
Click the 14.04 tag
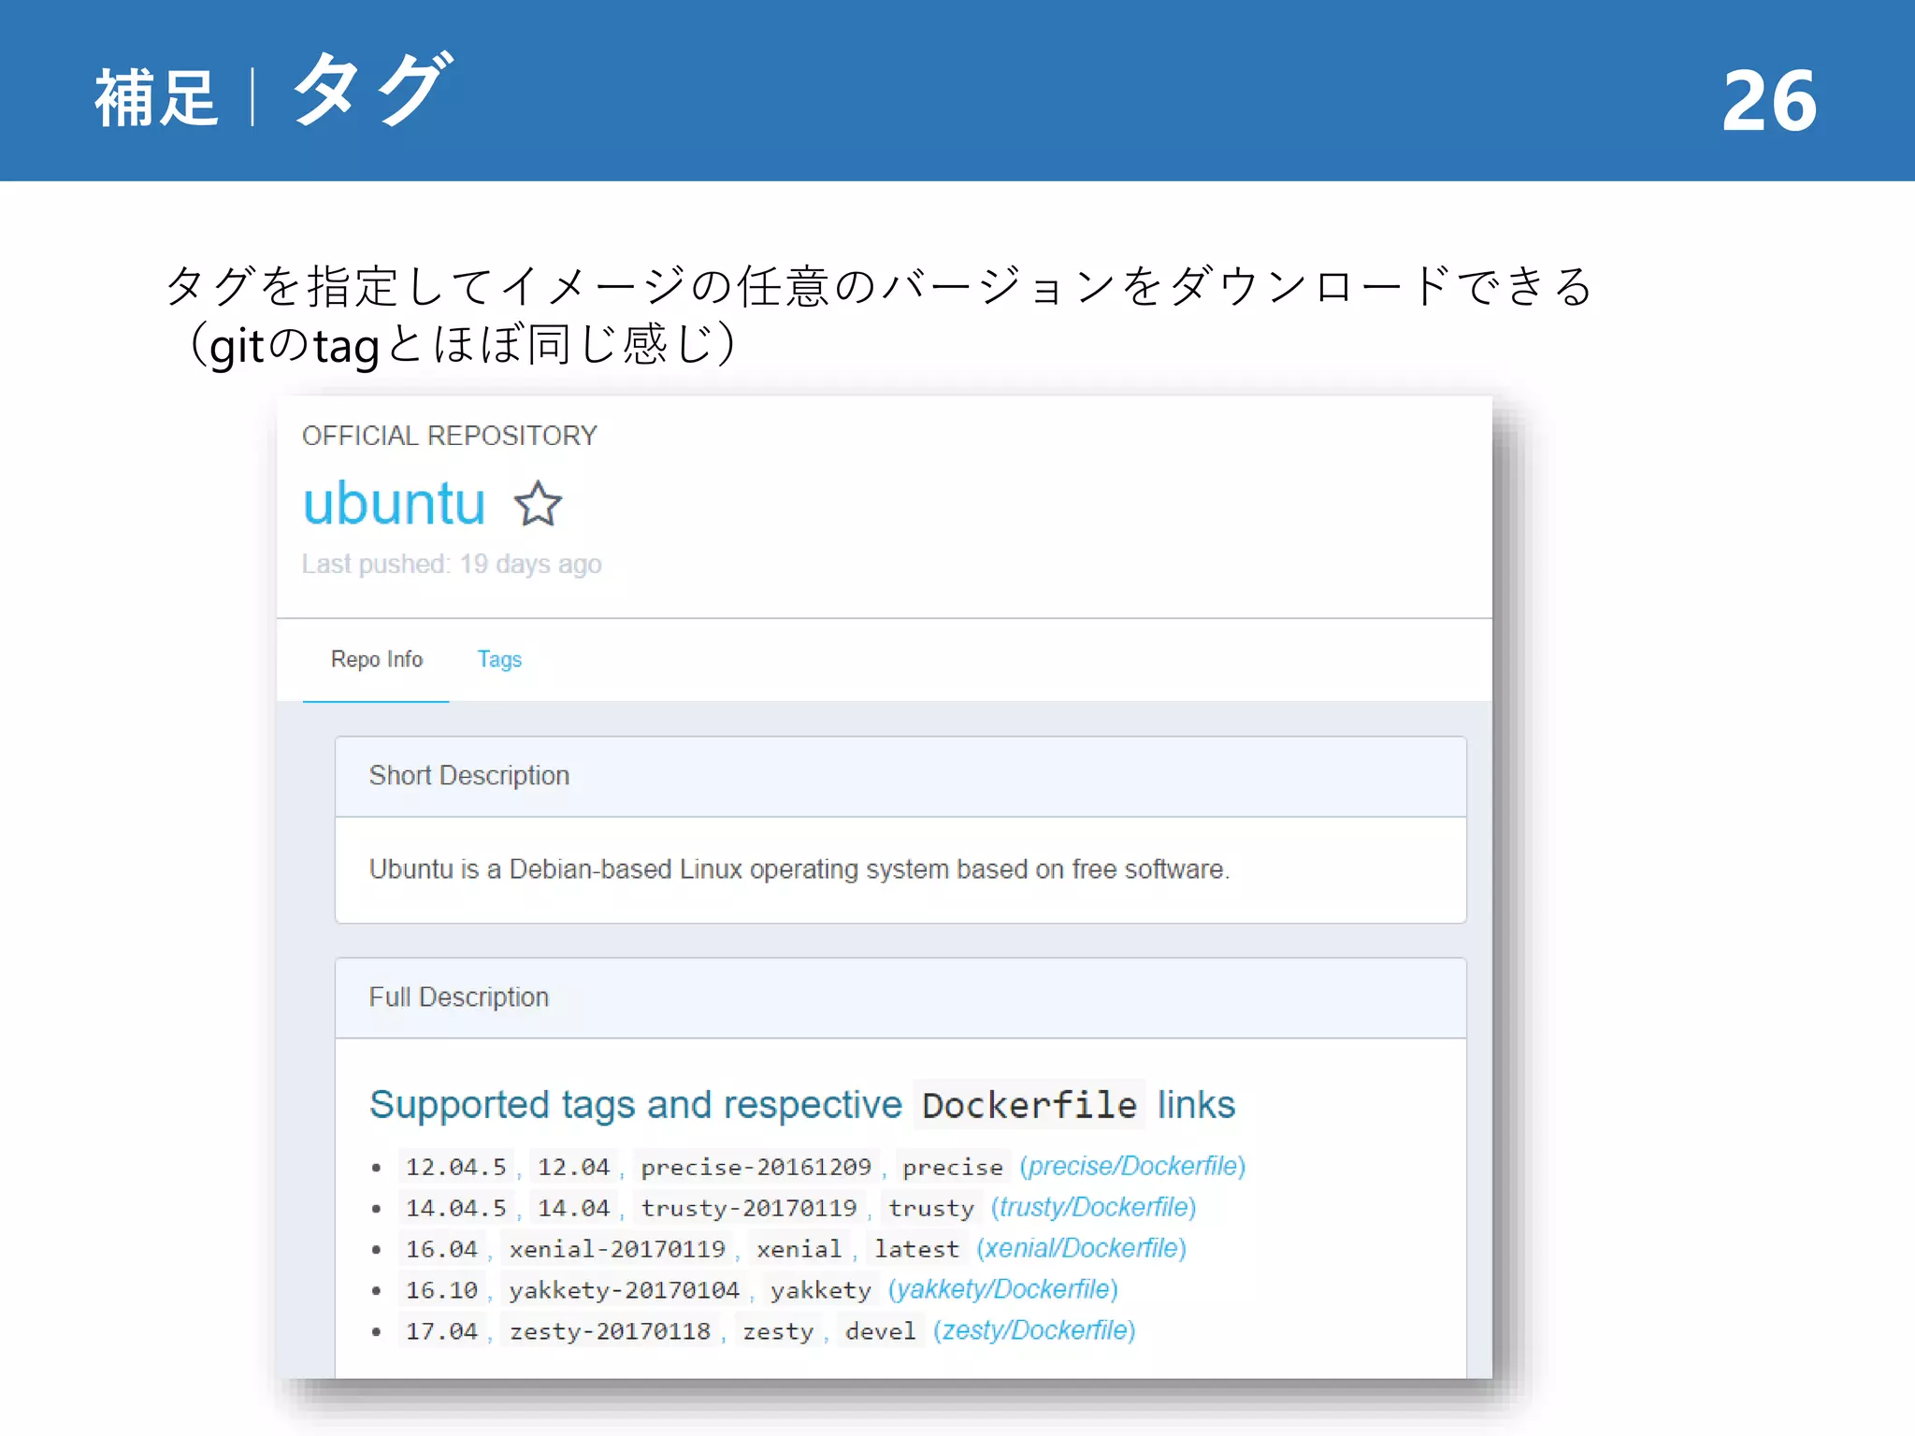click(574, 1208)
